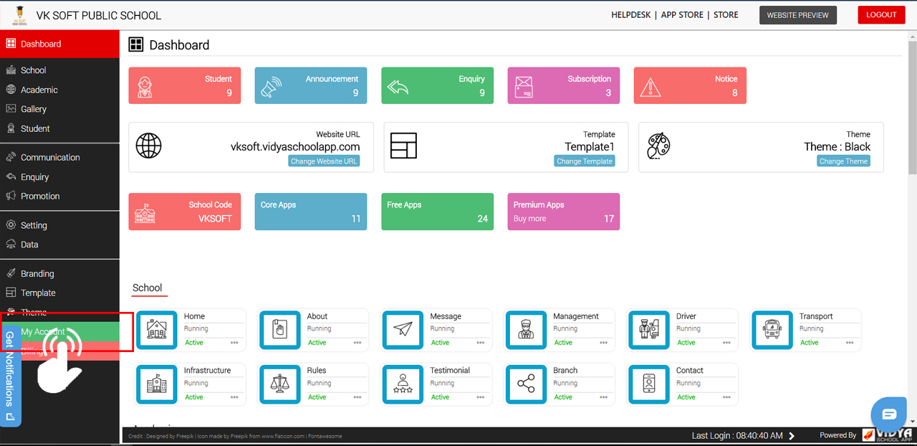
Task: Select Dashboard in the sidebar
Action: (59, 44)
